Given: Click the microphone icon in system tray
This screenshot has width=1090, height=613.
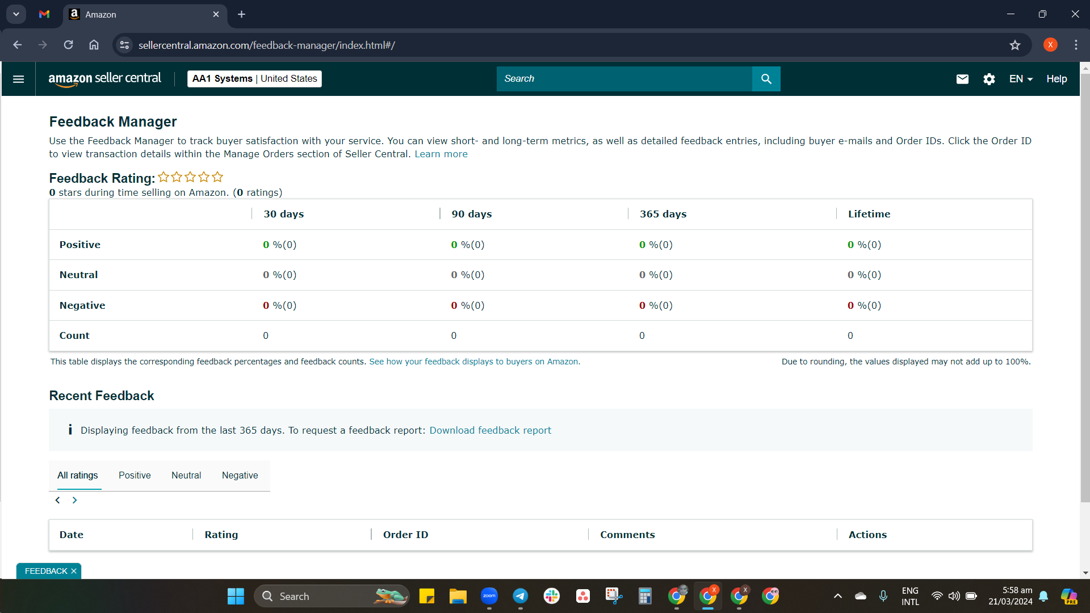Looking at the screenshot, I should coord(883,596).
